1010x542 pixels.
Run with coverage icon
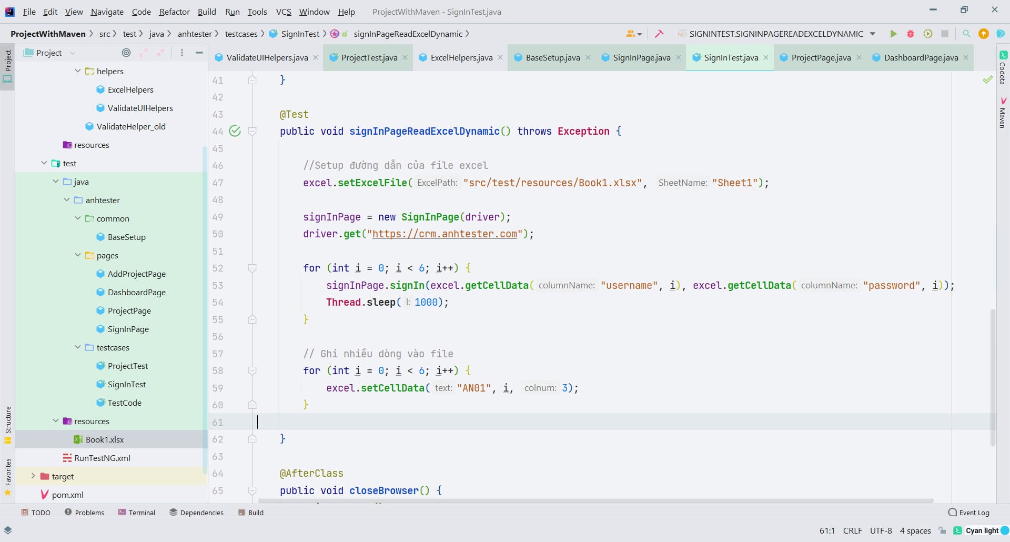pos(928,34)
